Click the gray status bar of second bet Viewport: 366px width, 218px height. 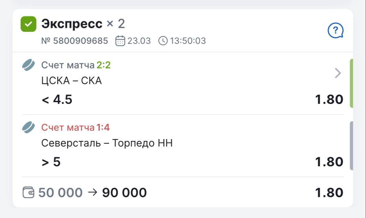pos(351,146)
